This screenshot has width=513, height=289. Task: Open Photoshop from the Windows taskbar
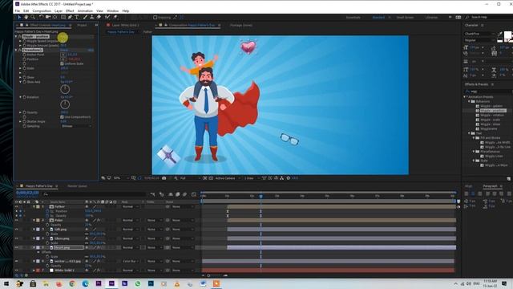point(151,283)
